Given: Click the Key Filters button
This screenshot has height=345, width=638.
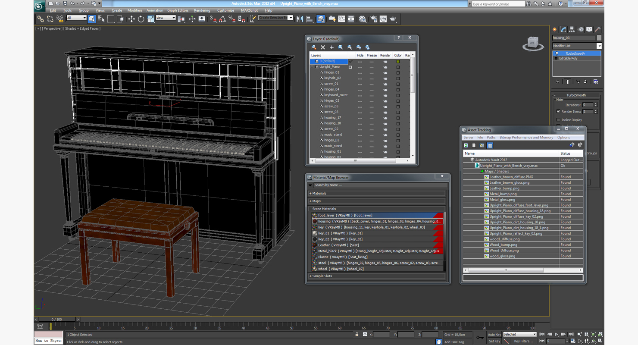Looking at the screenshot, I should 523,341.
